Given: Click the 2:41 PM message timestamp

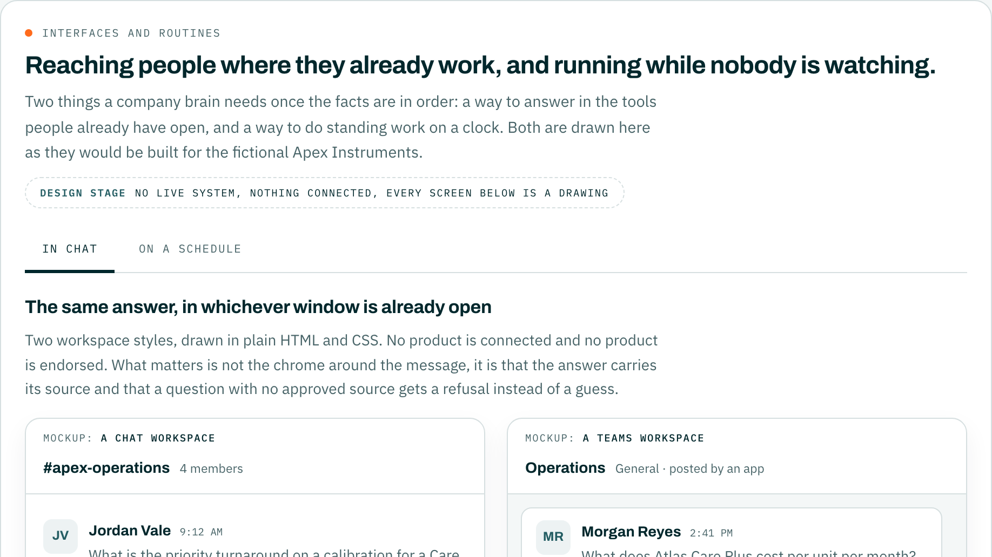Looking at the screenshot, I should pos(711,533).
